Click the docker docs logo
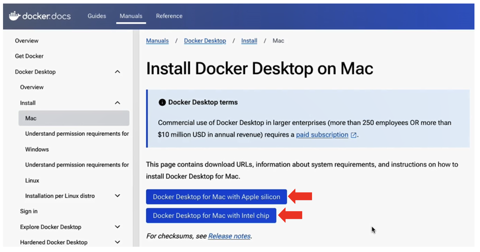 pos(40,16)
